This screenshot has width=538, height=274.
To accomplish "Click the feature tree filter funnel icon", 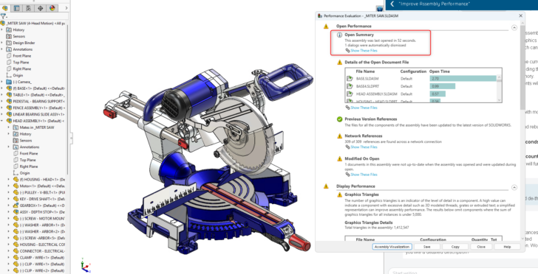I will point(3,16).
